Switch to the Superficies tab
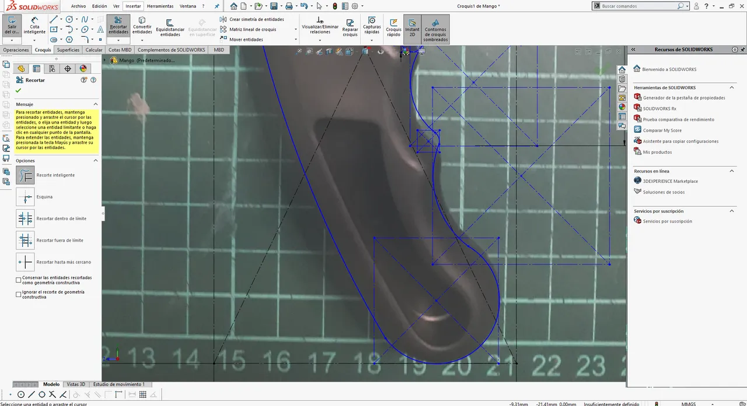747x406 pixels. coord(68,50)
